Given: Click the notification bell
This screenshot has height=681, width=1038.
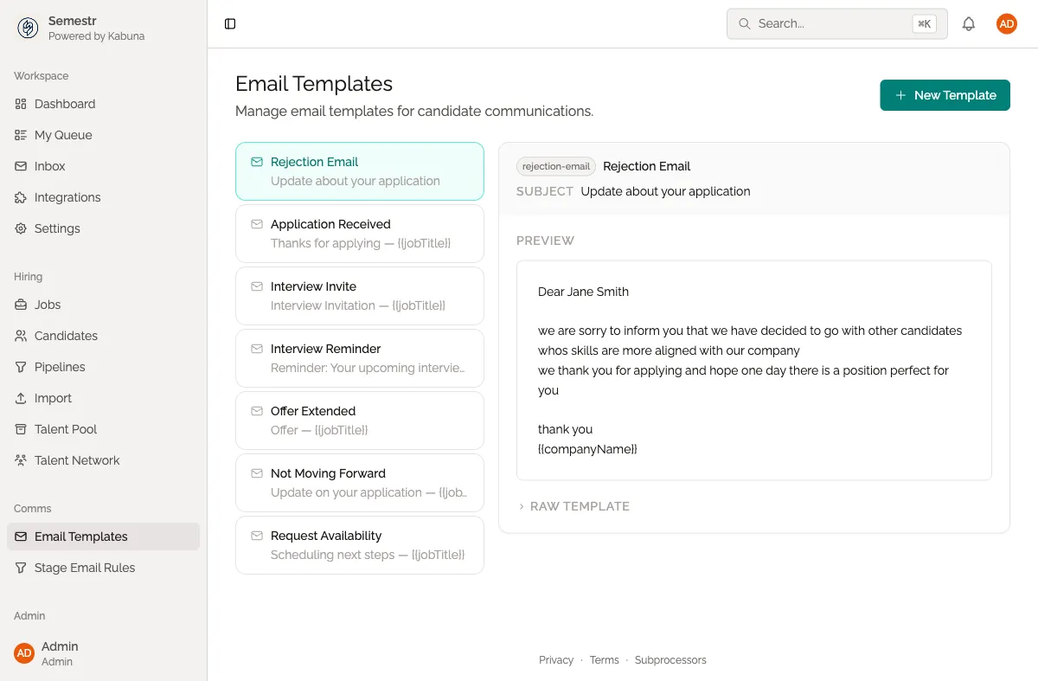Looking at the screenshot, I should [x=969, y=23].
